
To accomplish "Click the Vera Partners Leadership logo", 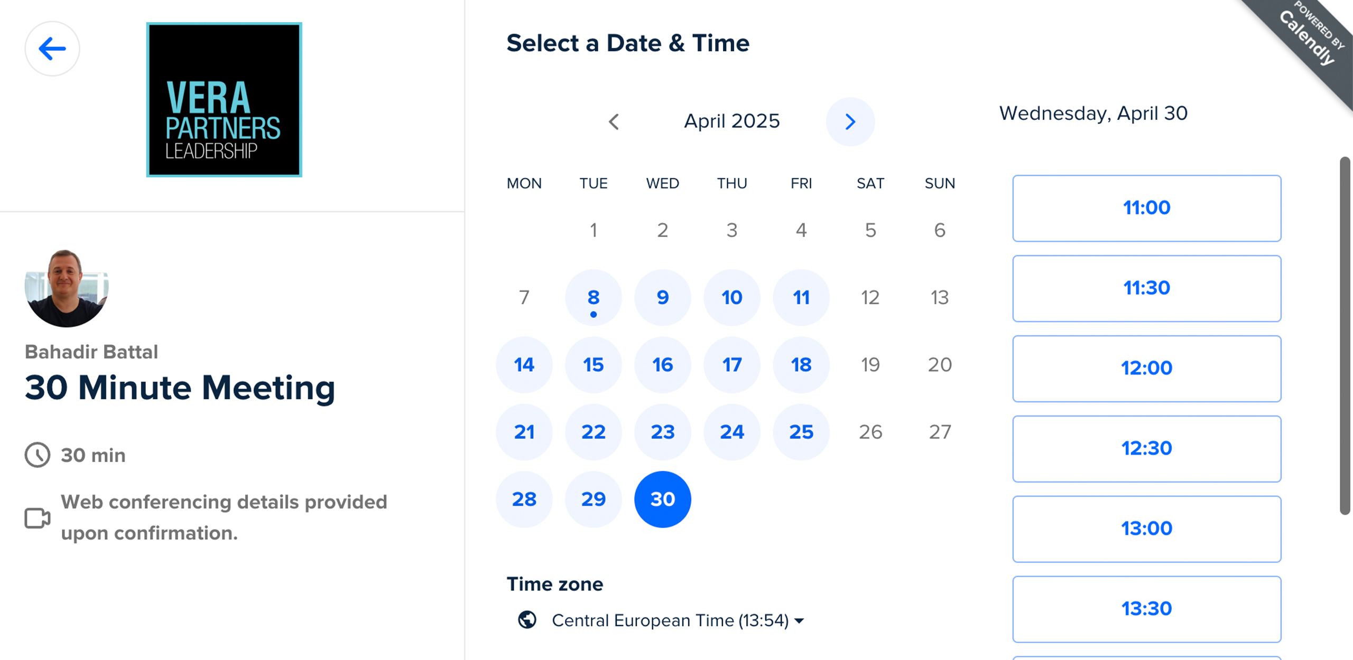I will (224, 99).
